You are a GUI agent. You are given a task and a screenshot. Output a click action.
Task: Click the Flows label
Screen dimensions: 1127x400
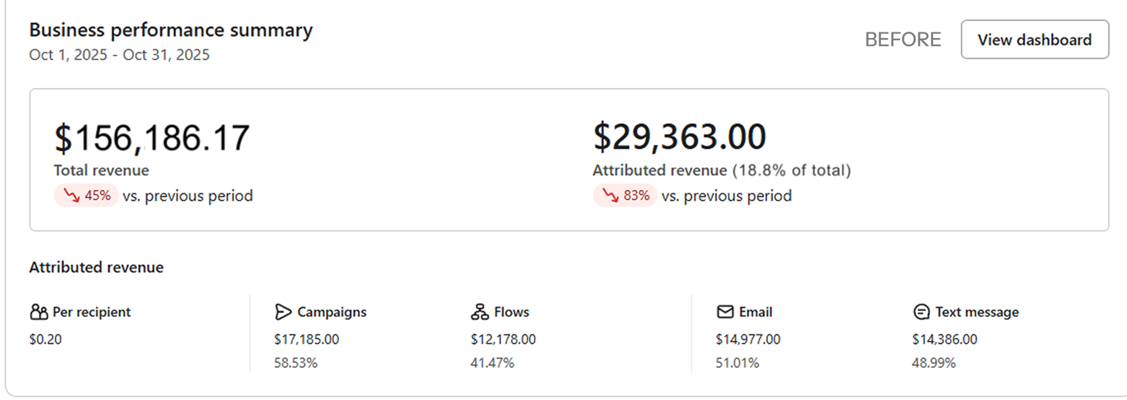pyautogui.click(x=511, y=312)
